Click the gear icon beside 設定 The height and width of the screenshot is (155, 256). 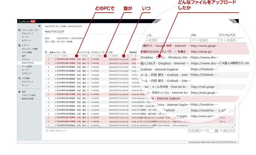(x=19, y=92)
